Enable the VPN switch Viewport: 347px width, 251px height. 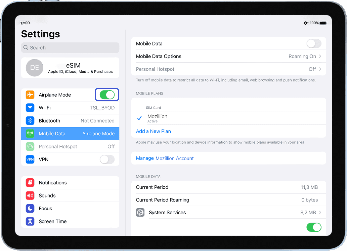(107, 159)
